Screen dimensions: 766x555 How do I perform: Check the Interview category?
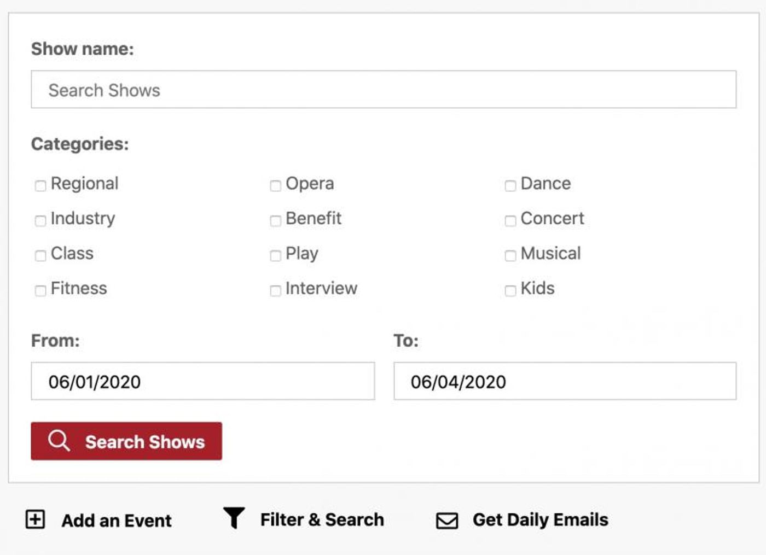[x=275, y=291]
